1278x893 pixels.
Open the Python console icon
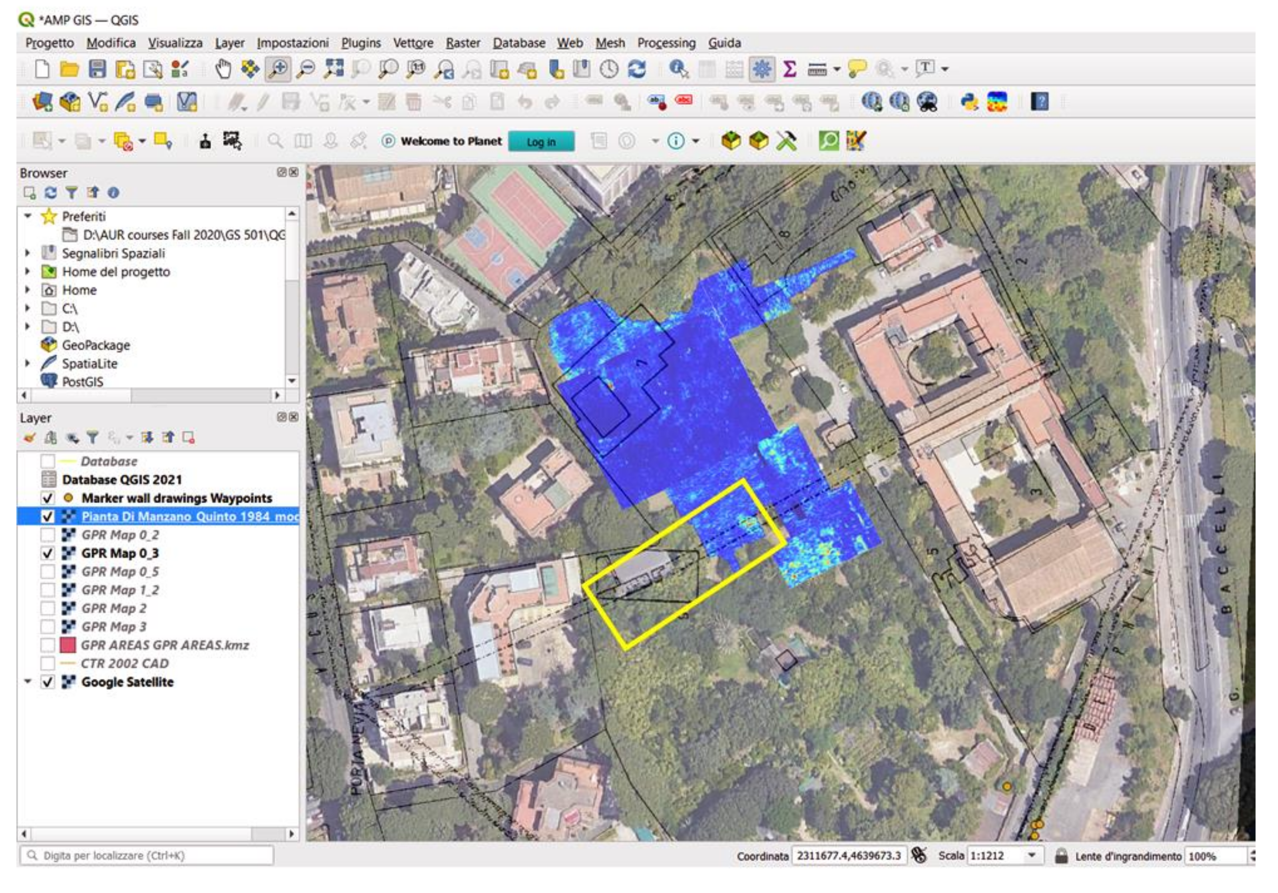pos(969,102)
